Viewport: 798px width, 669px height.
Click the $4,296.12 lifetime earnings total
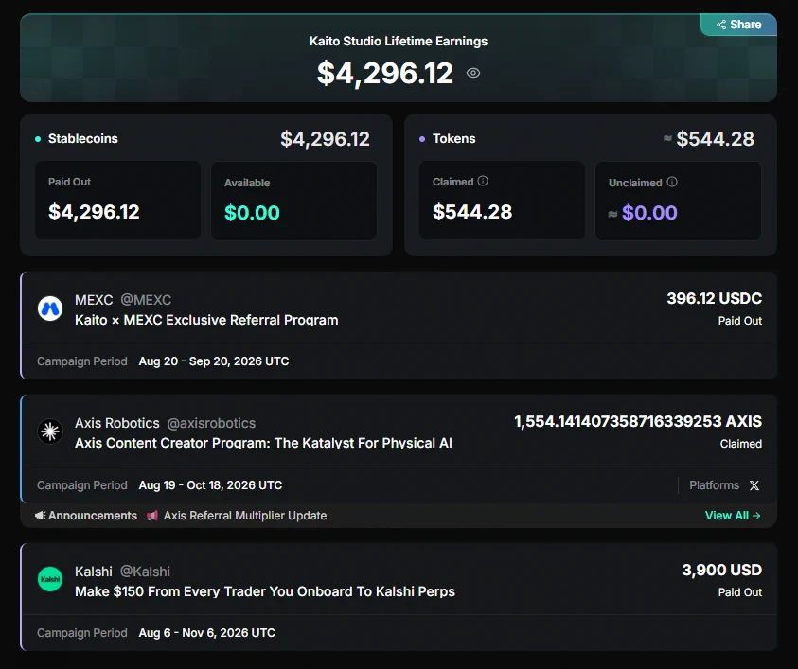pyautogui.click(x=385, y=73)
